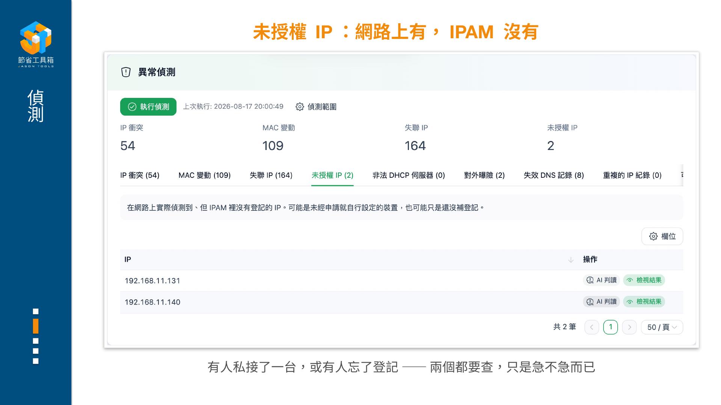Click eye icon in 192.168.11.140 row

pos(630,301)
